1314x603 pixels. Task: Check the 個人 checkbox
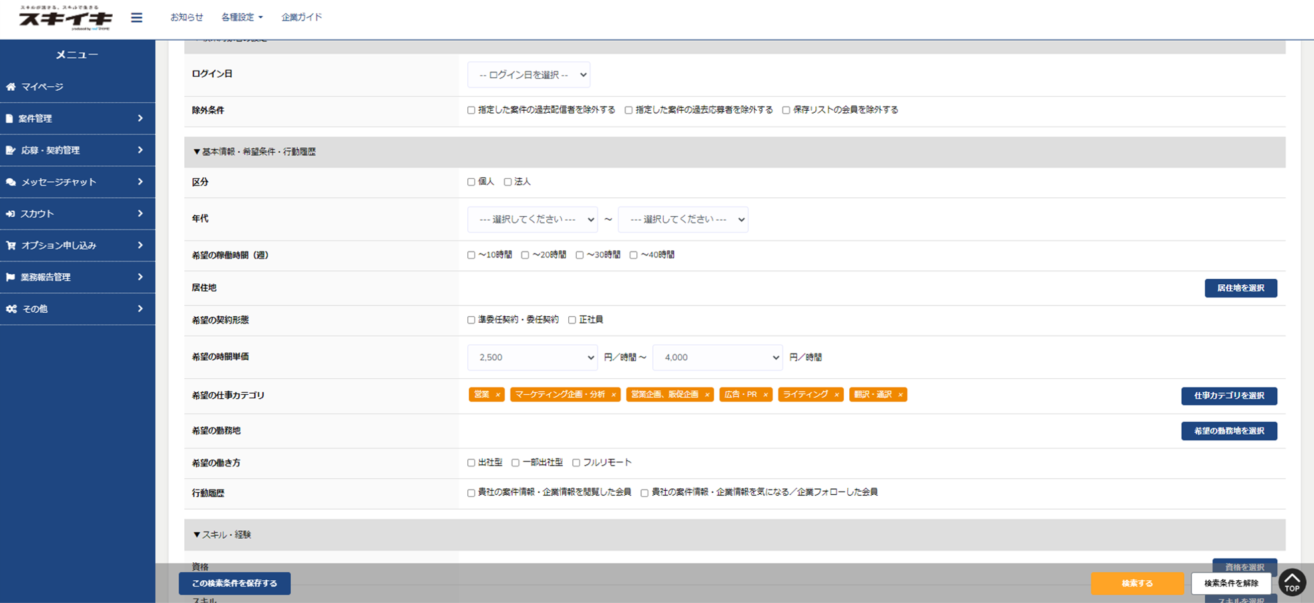coord(471,182)
